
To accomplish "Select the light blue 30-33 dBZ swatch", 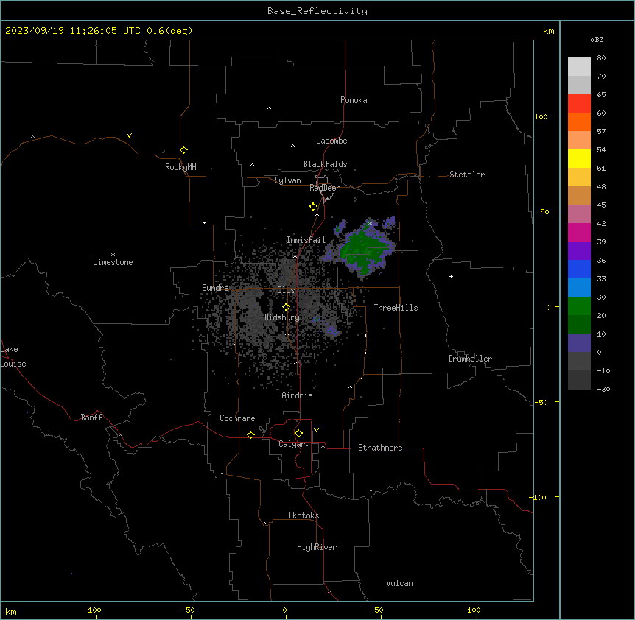I will pyautogui.click(x=579, y=288).
